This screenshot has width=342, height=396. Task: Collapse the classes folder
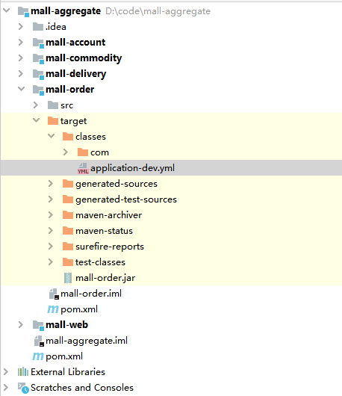(52, 136)
